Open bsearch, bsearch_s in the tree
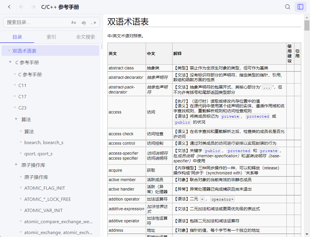 tap(44, 142)
